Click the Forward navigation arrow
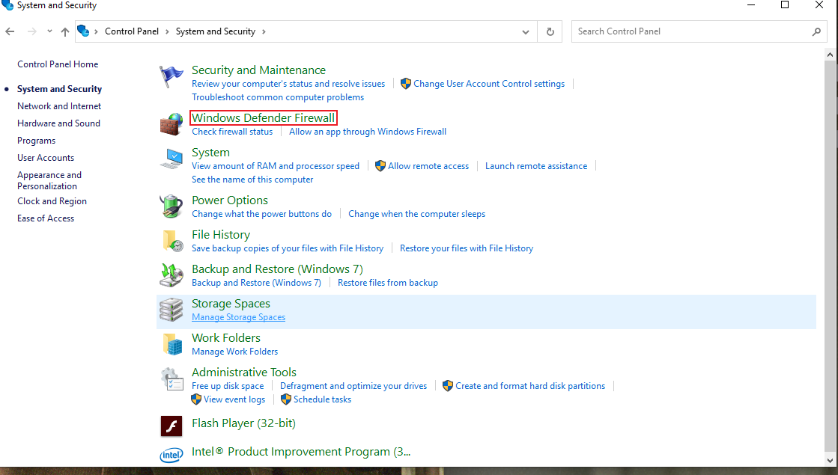Screen dimensions: 838x475 pos(32,31)
